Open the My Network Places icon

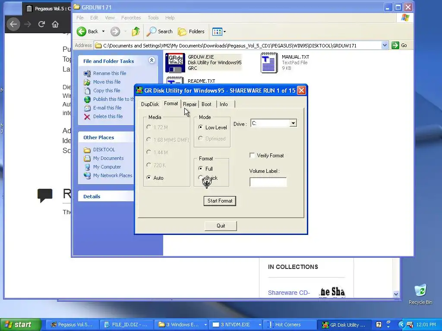[87, 176]
